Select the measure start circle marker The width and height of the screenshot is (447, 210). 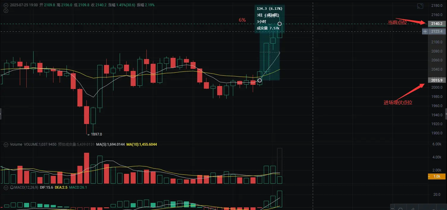(260, 80)
